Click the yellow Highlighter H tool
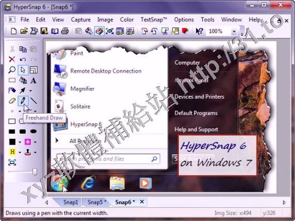 12,152
